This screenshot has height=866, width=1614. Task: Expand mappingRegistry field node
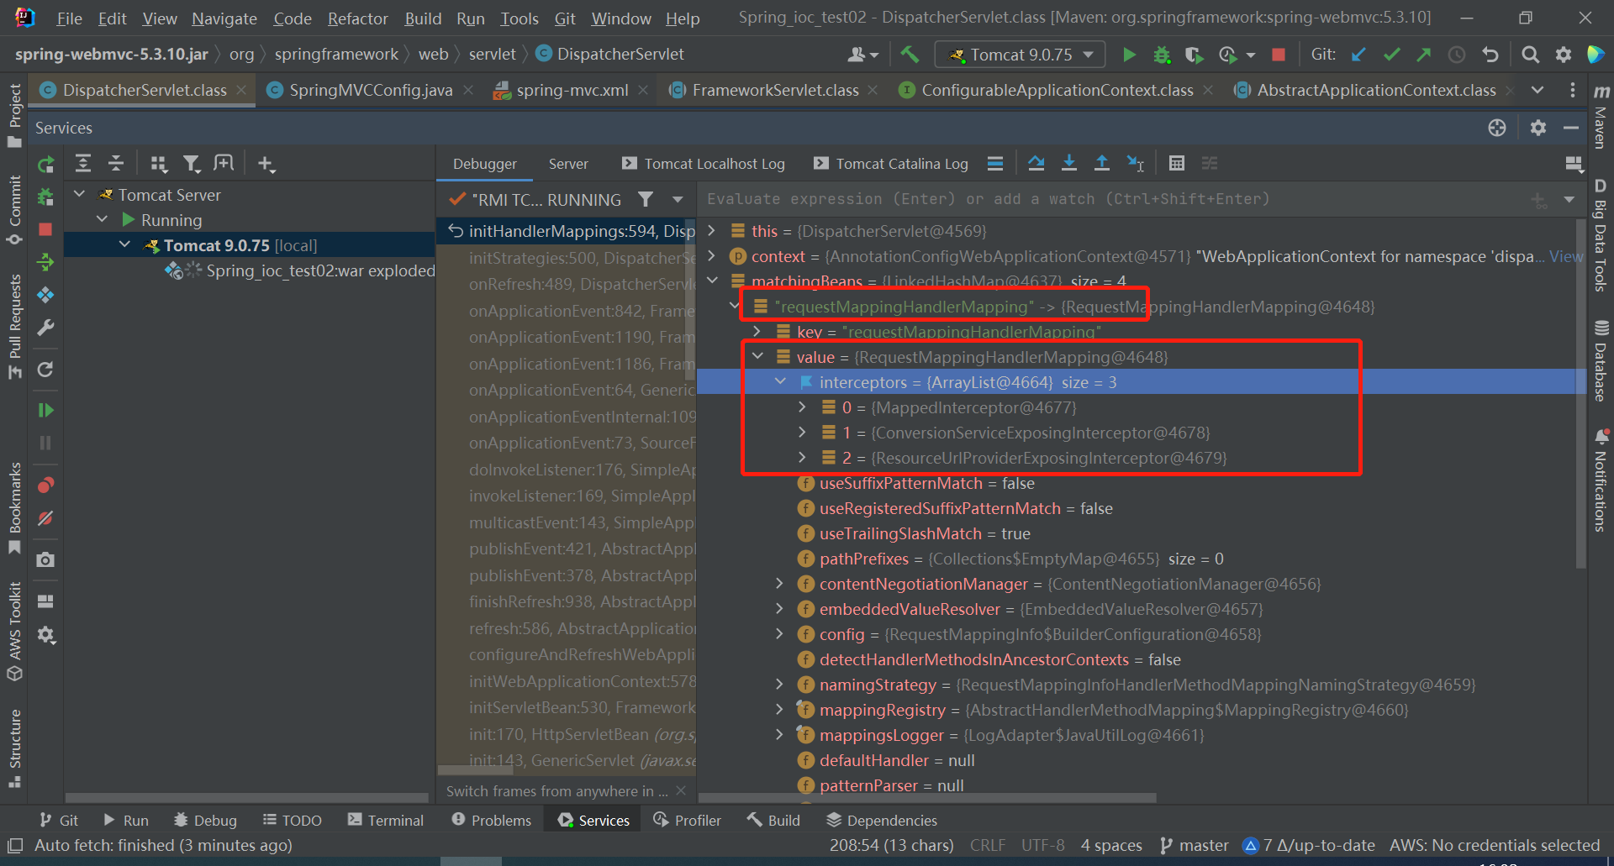pos(780,709)
